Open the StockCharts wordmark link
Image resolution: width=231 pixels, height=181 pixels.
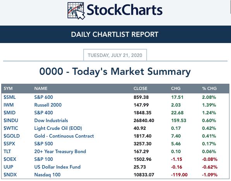tap(125, 10)
